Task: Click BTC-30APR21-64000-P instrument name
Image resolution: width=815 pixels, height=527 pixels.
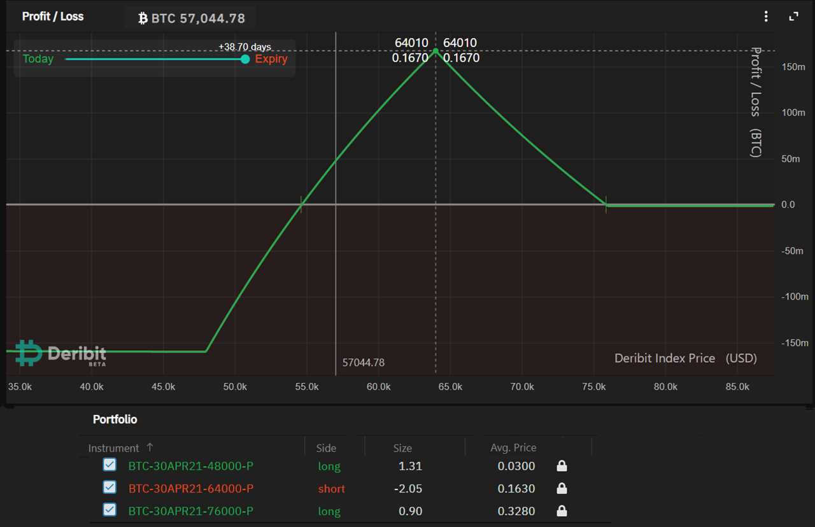Action: coord(191,488)
